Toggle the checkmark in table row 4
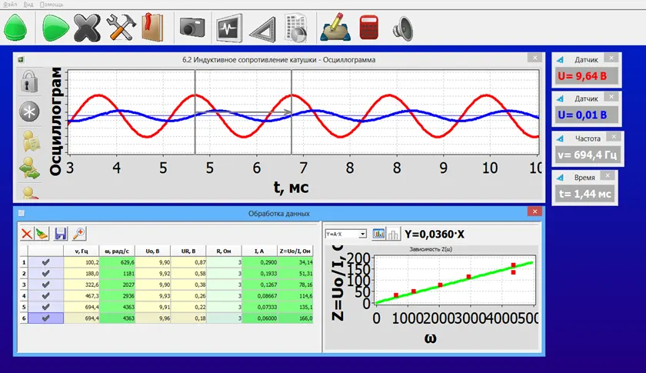 45,295
